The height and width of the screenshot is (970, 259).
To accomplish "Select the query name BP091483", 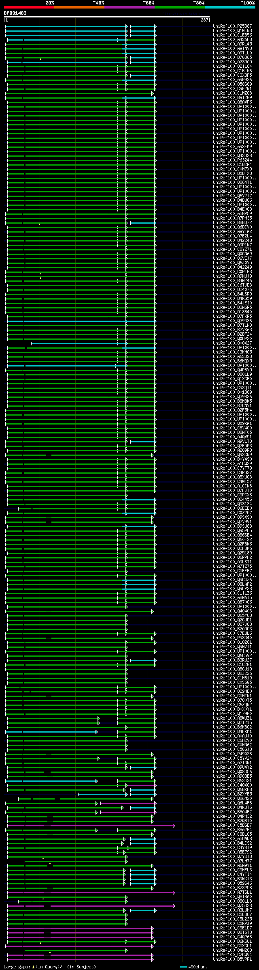I will (x=15, y=13).
